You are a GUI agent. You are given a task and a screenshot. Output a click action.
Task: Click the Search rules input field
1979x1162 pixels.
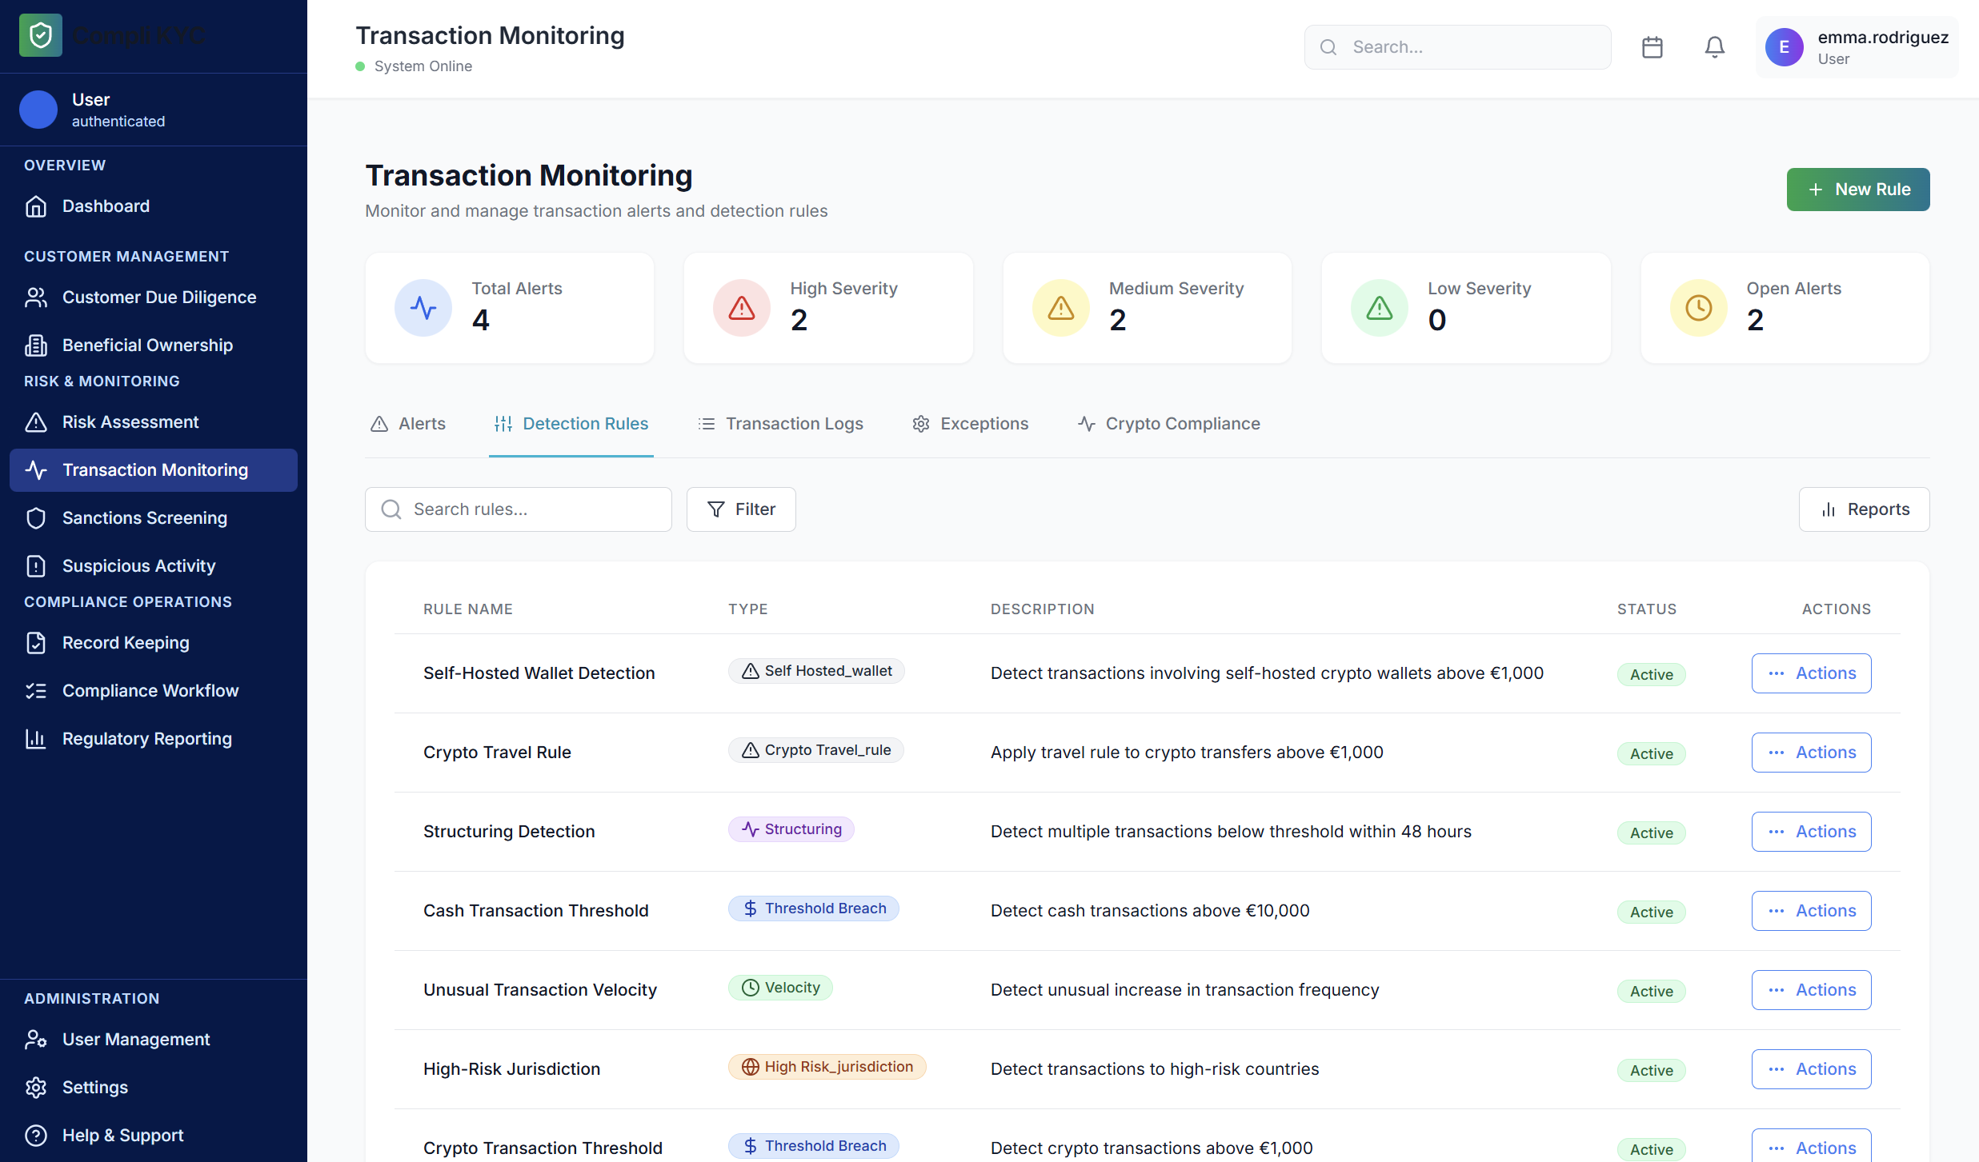click(x=517, y=509)
